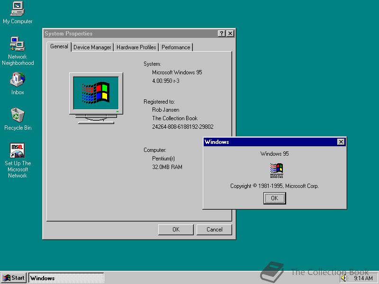Click the monitor image in System Properties
379x284 pixels.
pyautogui.click(x=96, y=98)
